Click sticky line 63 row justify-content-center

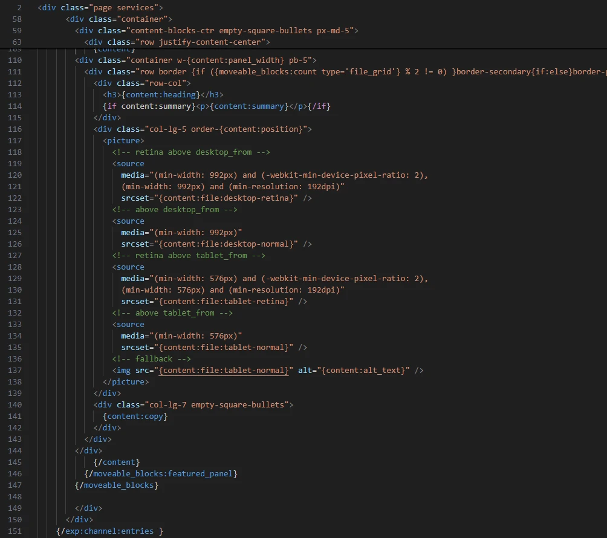click(177, 42)
